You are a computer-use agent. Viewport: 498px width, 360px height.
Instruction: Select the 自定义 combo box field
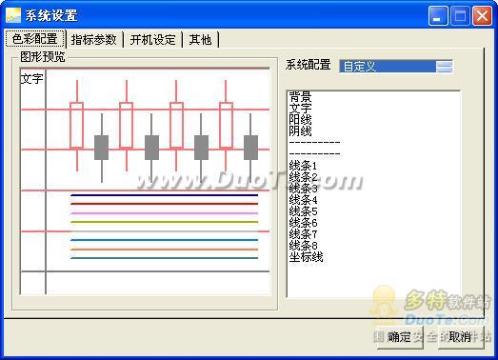point(396,67)
